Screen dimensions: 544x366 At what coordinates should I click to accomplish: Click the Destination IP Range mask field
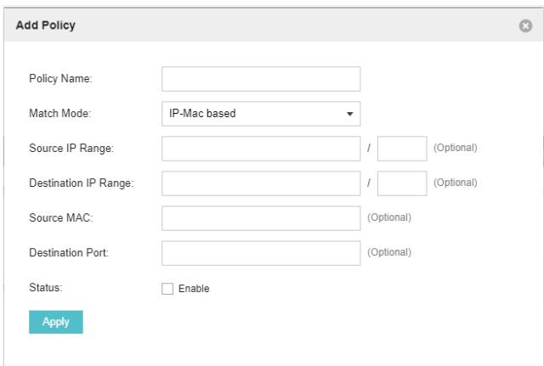pos(402,183)
